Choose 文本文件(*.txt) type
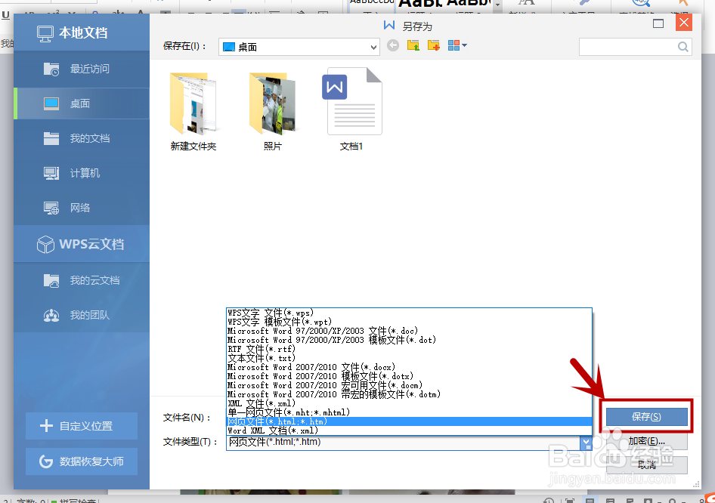The width and height of the screenshot is (715, 503). coord(409,358)
